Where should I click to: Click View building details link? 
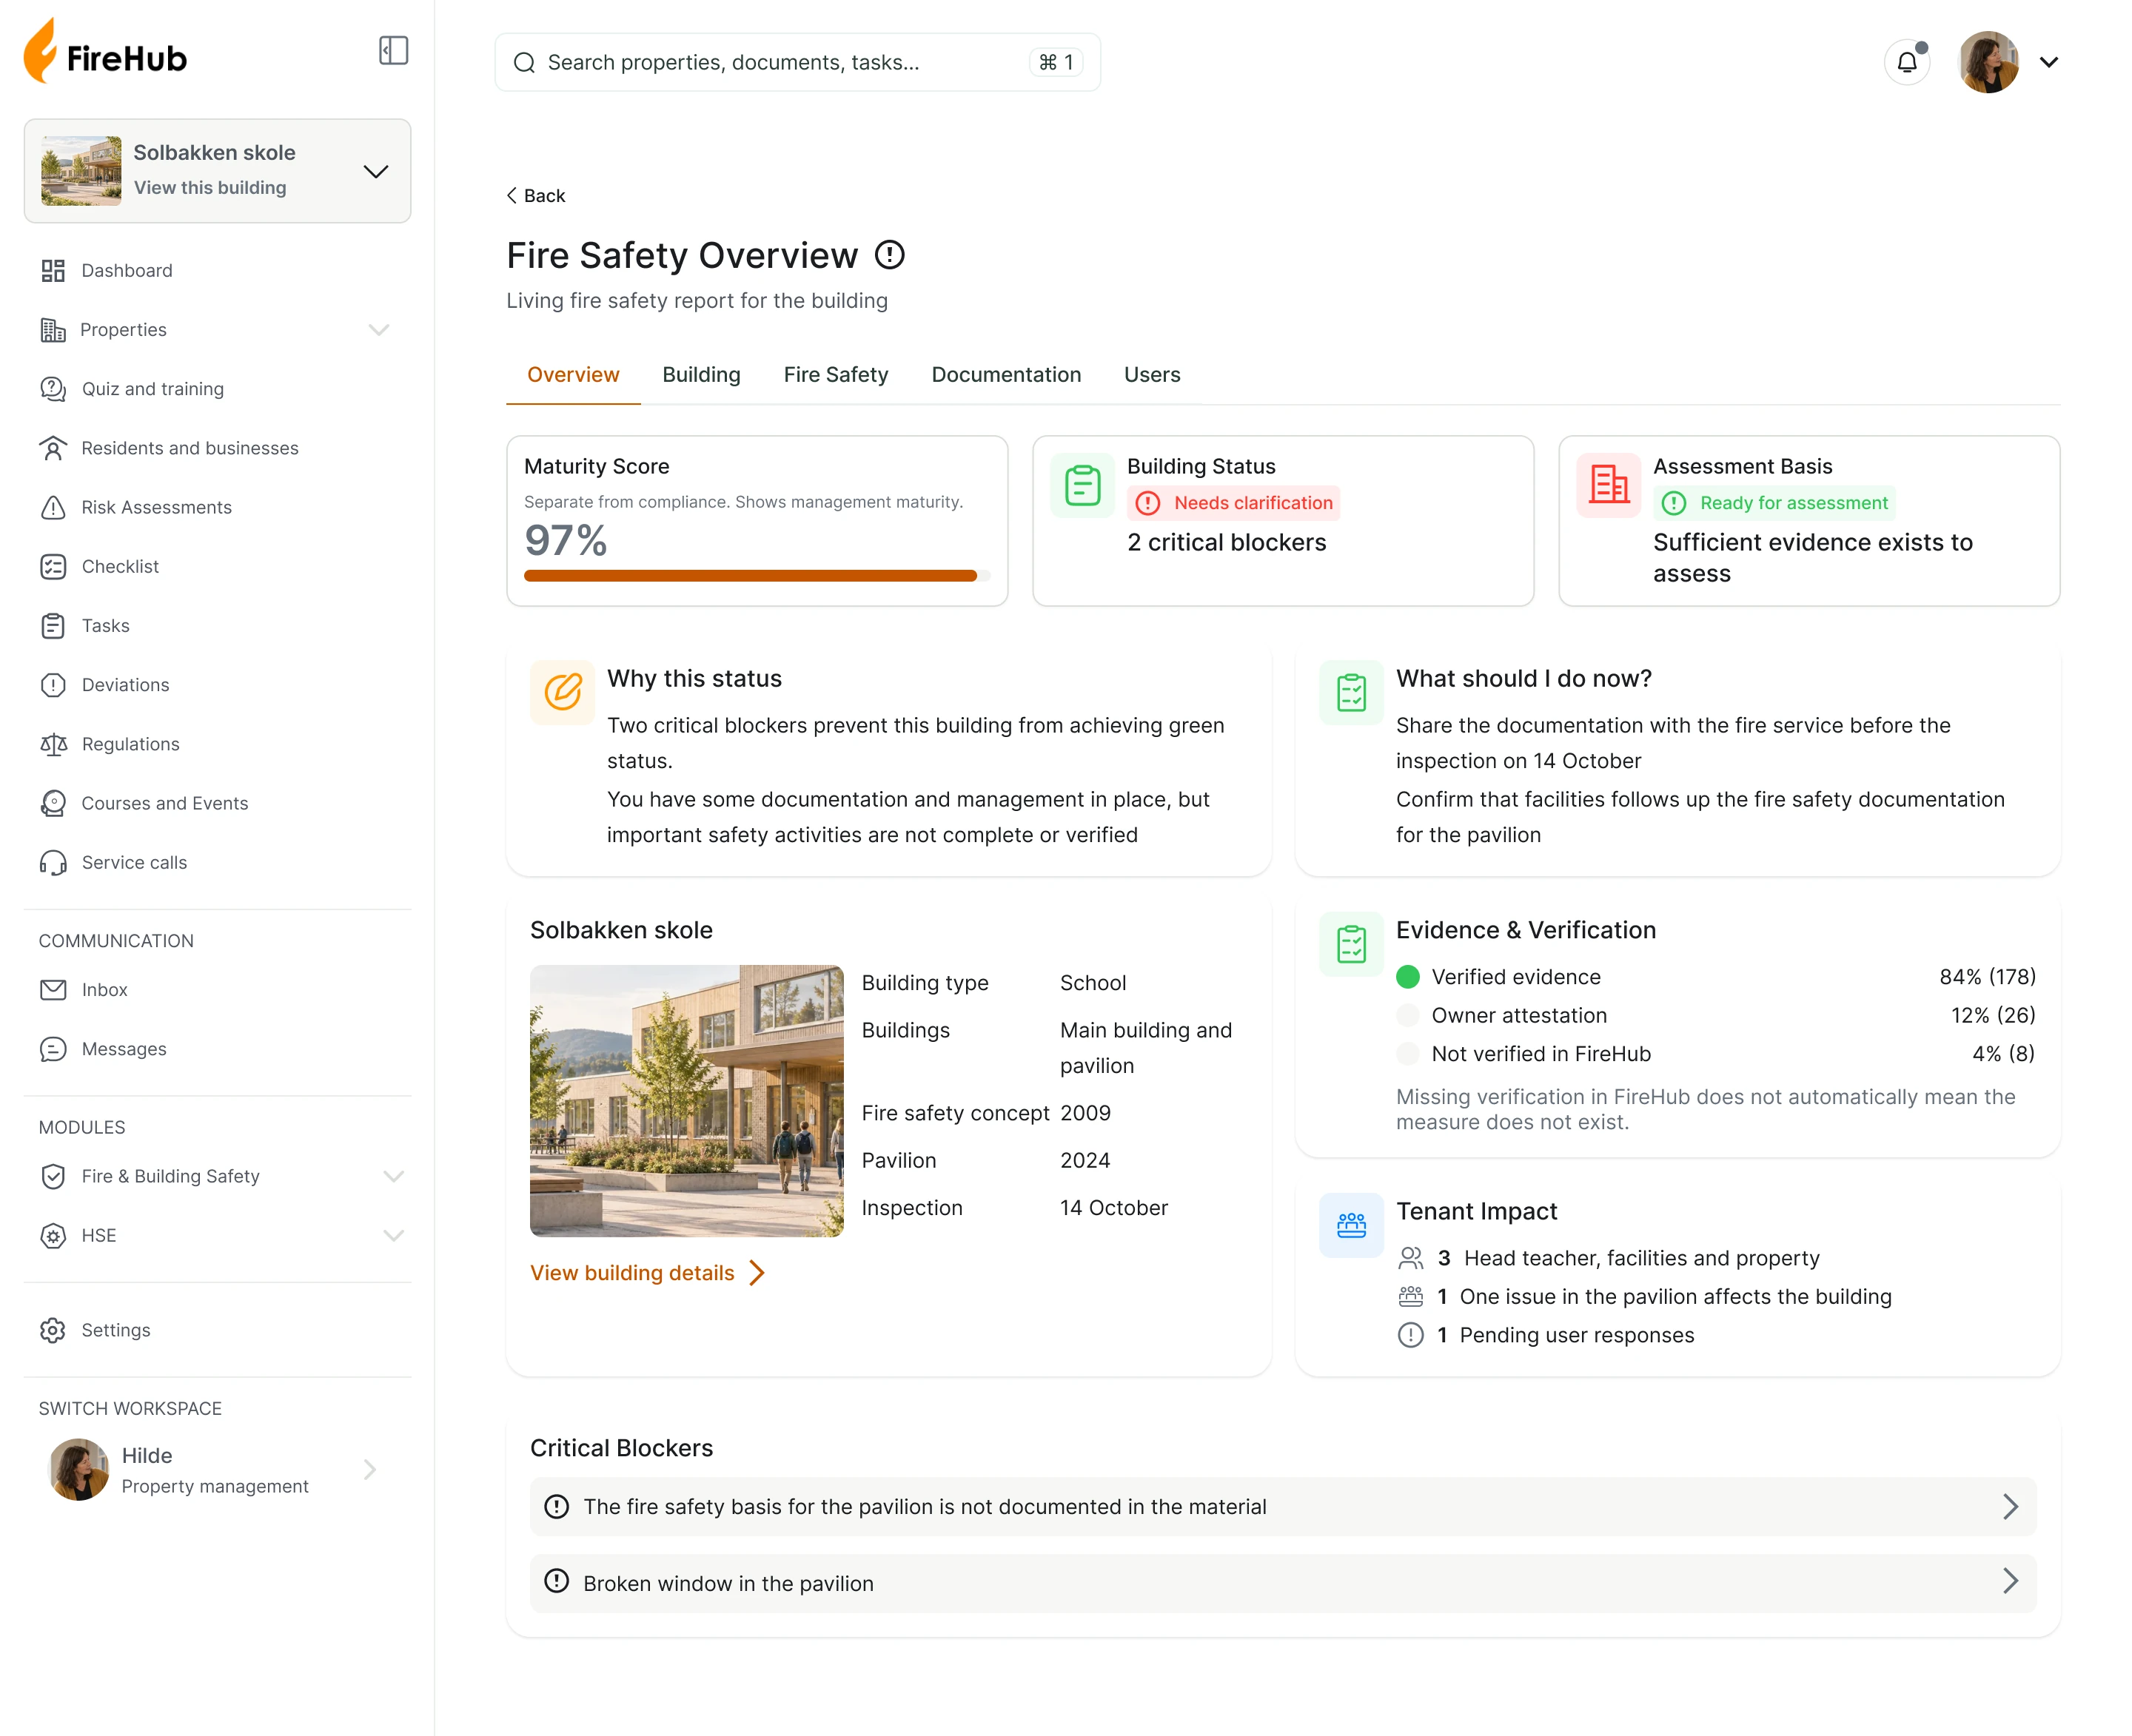tap(648, 1273)
